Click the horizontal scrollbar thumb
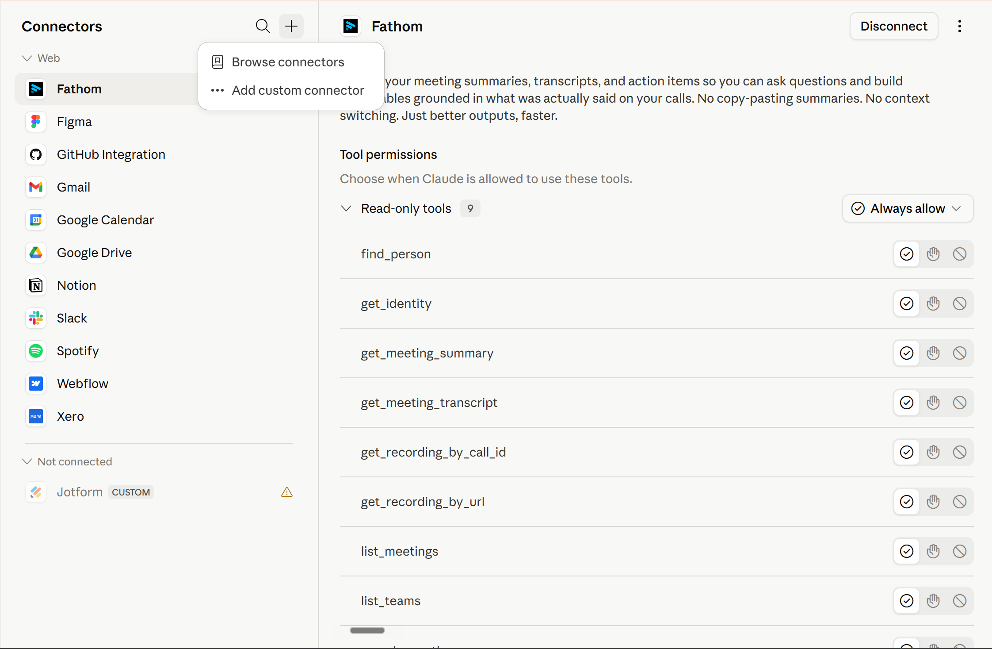The image size is (992, 649). click(367, 630)
